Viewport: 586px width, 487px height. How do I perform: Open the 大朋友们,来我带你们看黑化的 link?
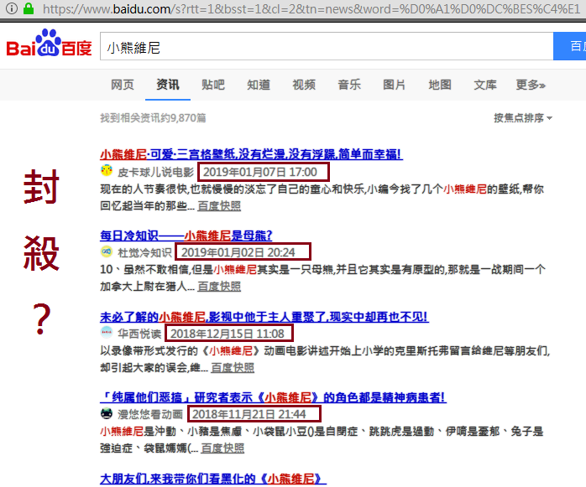213,479
